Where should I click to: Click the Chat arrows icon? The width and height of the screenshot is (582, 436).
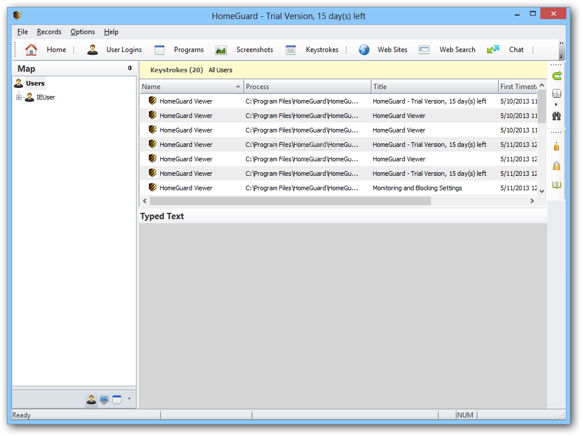click(493, 50)
